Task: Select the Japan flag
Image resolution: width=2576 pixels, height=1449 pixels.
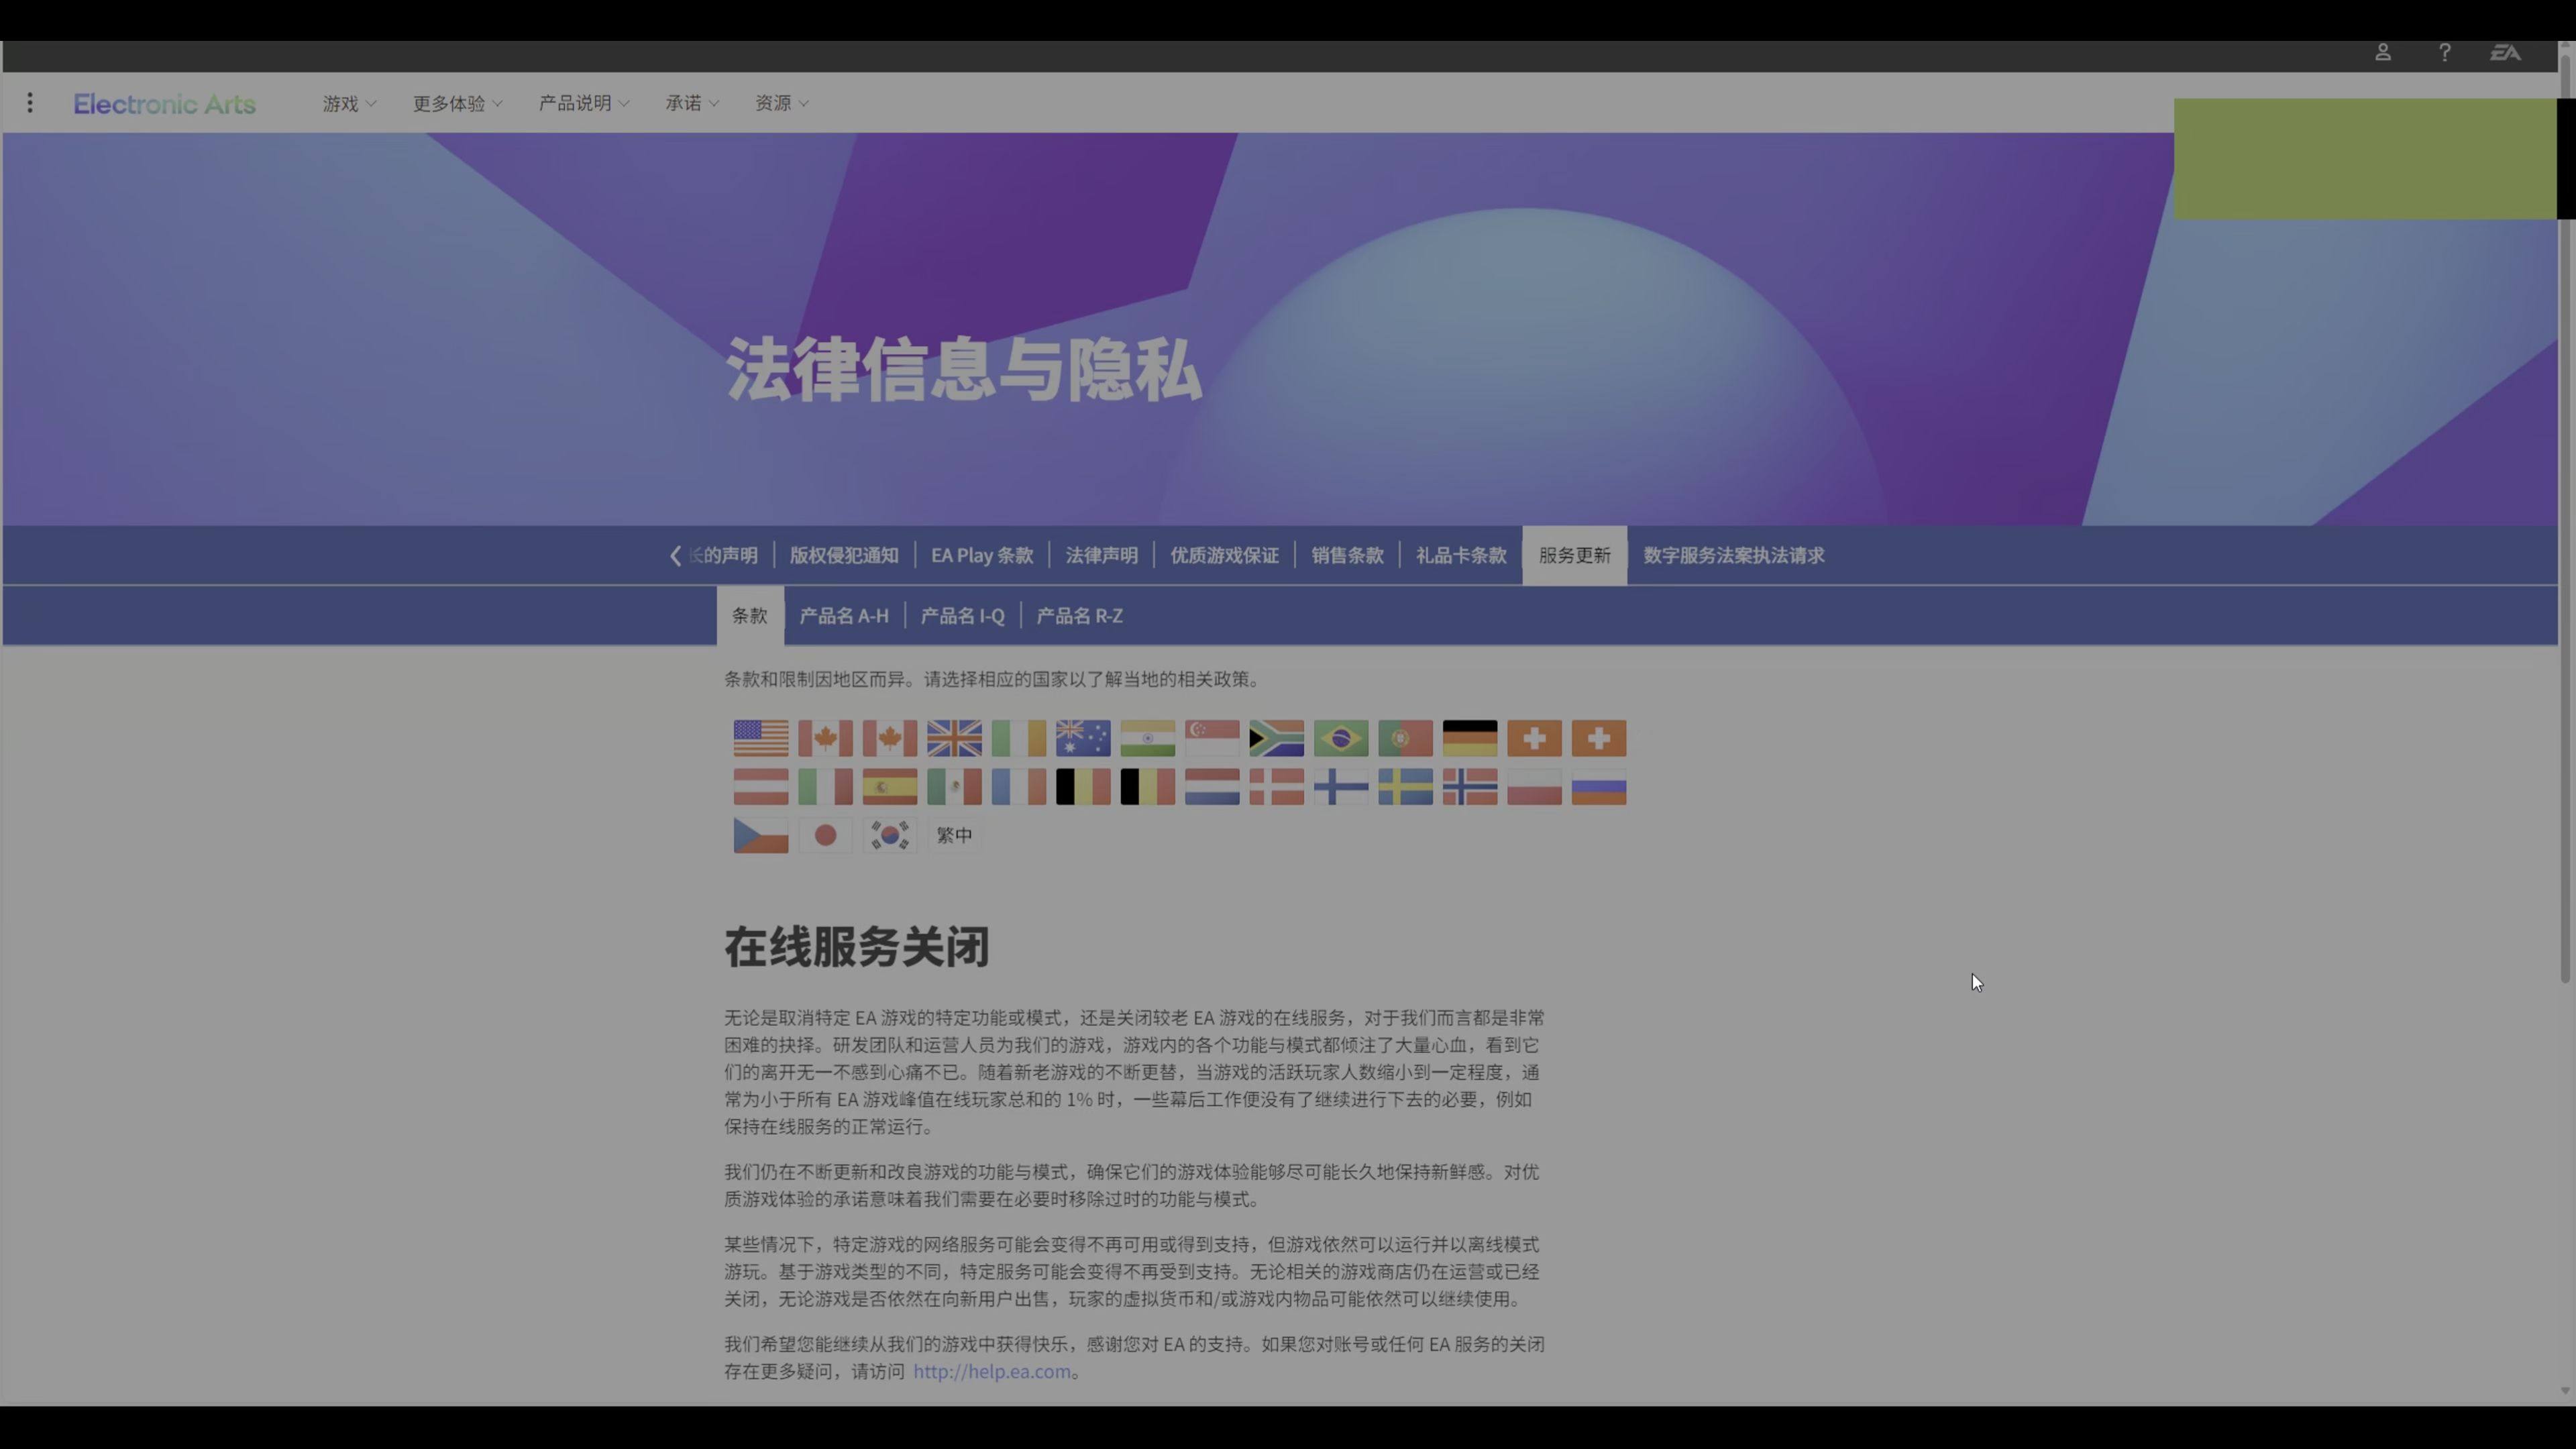Action: (x=825, y=835)
